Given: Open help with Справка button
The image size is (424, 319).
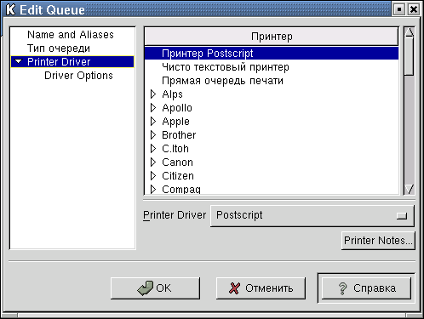Looking at the screenshot, I should pyautogui.click(x=366, y=288).
